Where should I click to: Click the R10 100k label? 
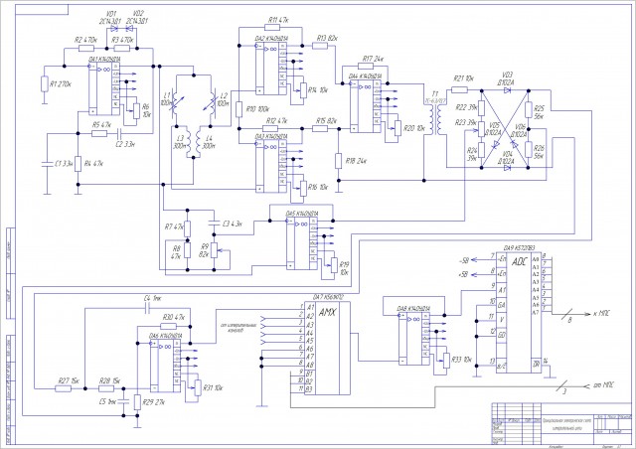click(x=258, y=109)
